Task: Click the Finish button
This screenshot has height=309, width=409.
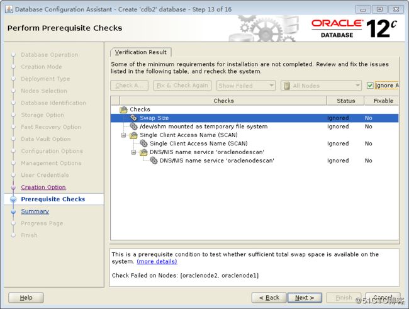Action: [x=344, y=298]
